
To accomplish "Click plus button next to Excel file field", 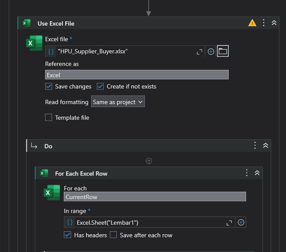I will tap(211, 52).
